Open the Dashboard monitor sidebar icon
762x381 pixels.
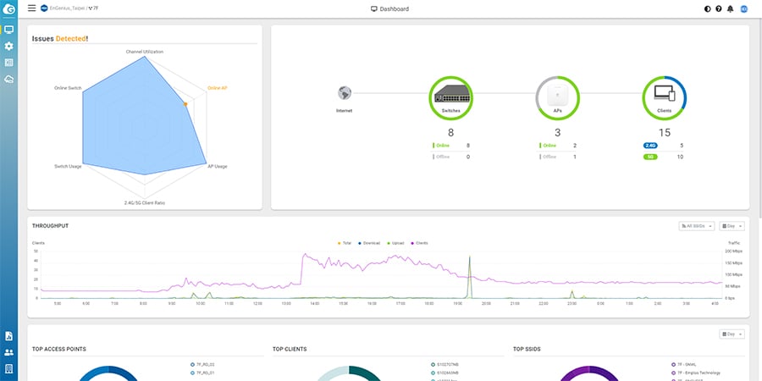click(x=8, y=30)
